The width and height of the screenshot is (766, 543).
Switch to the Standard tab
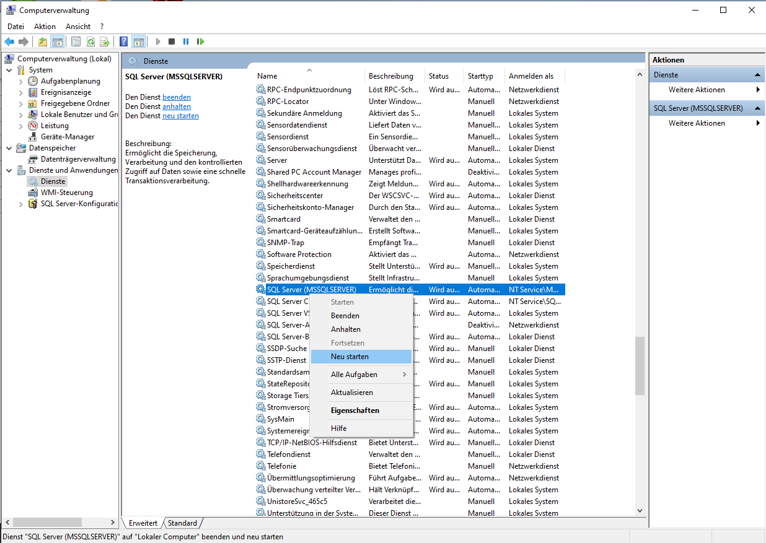[x=182, y=523]
